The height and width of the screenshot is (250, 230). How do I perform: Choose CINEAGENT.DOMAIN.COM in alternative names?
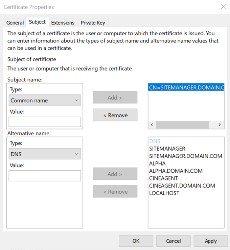(x=182, y=186)
